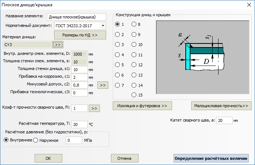Open material selection >> button next to Ст3
Screen dimensions: 255x165
58,45
